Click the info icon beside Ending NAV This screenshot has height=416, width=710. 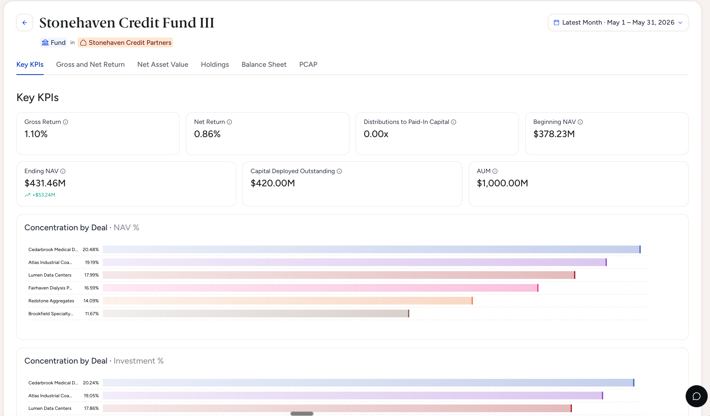(63, 171)
